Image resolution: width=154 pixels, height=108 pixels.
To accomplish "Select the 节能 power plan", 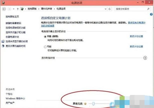I will coord(45,47).
